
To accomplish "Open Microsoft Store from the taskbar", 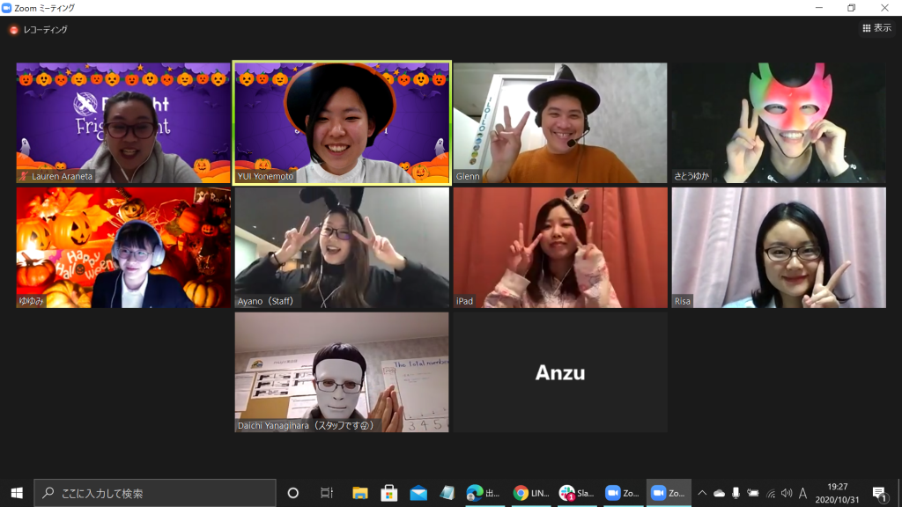I will pyautogui.click(x=388, y=493).
